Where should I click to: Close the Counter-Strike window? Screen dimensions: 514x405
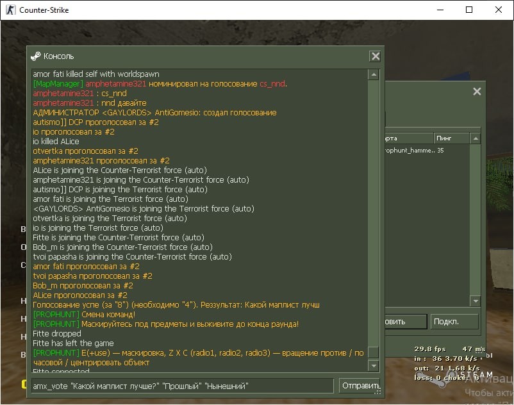coord(498,10)
